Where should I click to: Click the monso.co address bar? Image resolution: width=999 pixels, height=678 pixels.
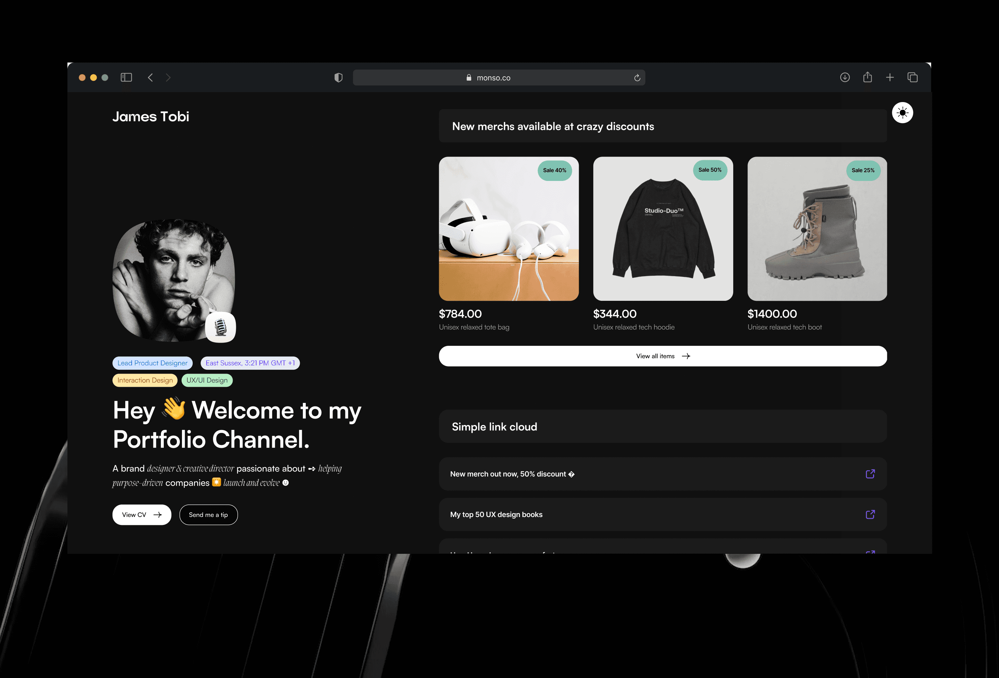coord(493,78)
